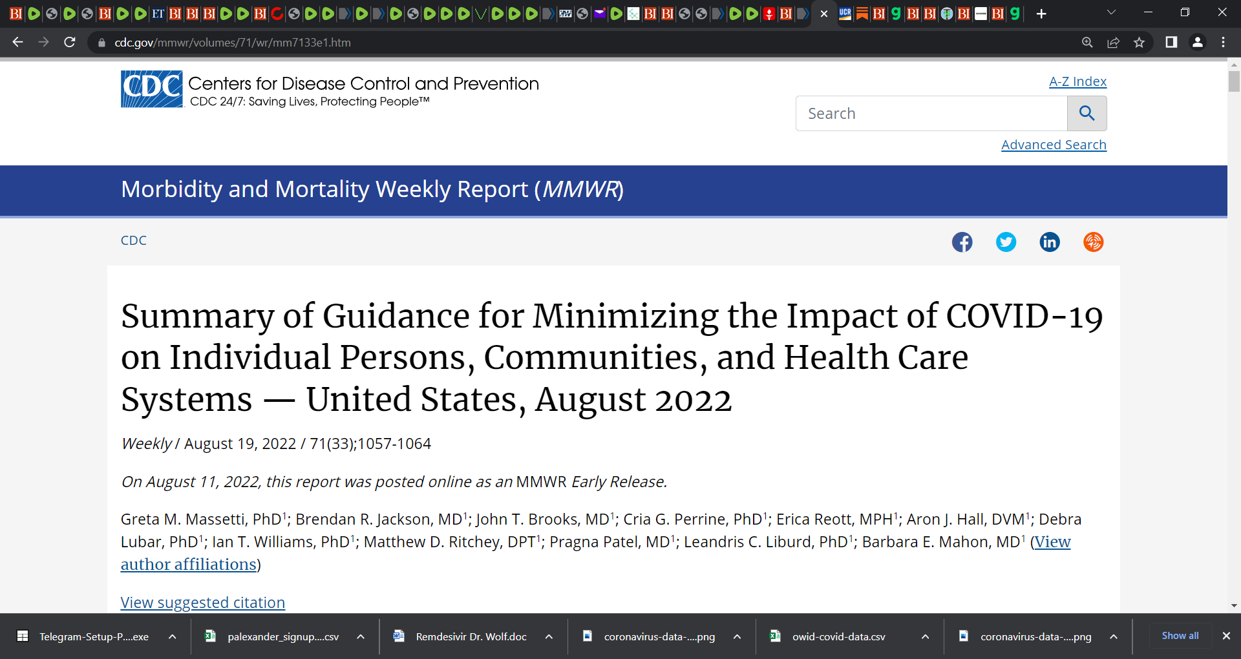Screen dimensions: 1241x659
Task: Click the 'August 19, 2022 / 71(33);1057-1064' text
Action: pyautogui.click(x=308, y=444)
